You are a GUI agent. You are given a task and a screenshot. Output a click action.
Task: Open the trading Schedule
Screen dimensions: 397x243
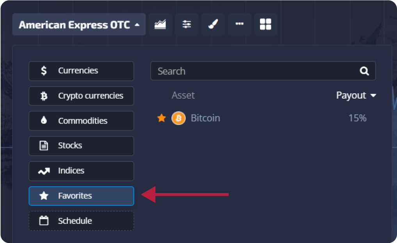pos(81,221)
